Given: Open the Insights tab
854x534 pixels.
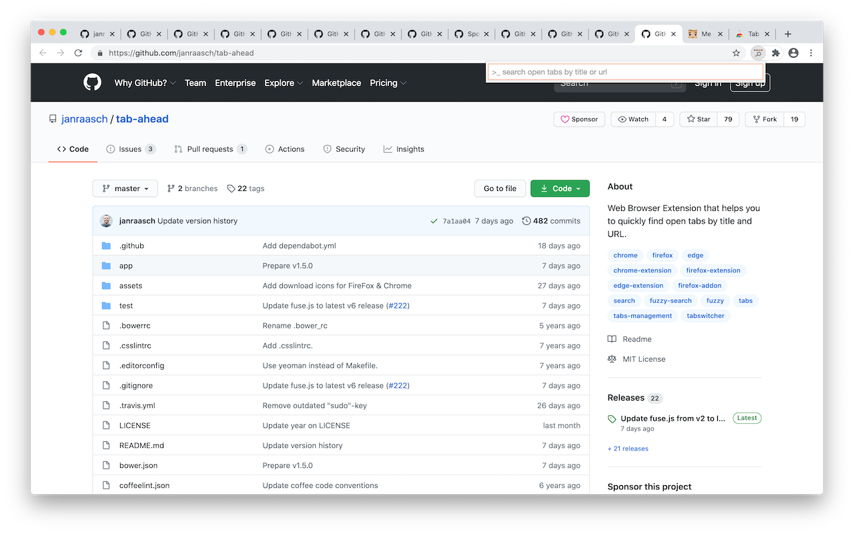Looking at the screenshot, I should point(404,149).
